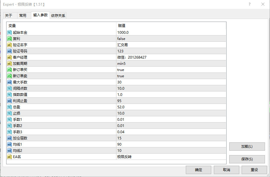The height and width of the screenshot is (177, 270).
Task: Click the string icon beside 验证名字
Action: coord(9,45)
